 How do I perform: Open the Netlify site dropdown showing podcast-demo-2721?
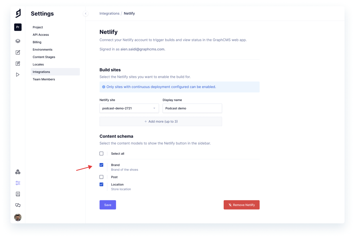click(129, 108)
